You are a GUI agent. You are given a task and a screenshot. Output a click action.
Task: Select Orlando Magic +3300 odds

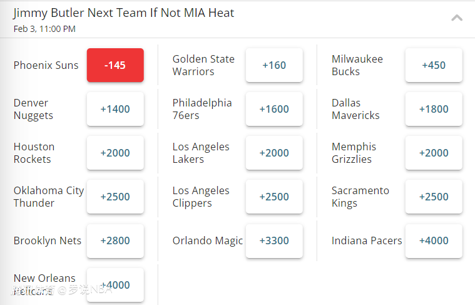click(274, 240)
